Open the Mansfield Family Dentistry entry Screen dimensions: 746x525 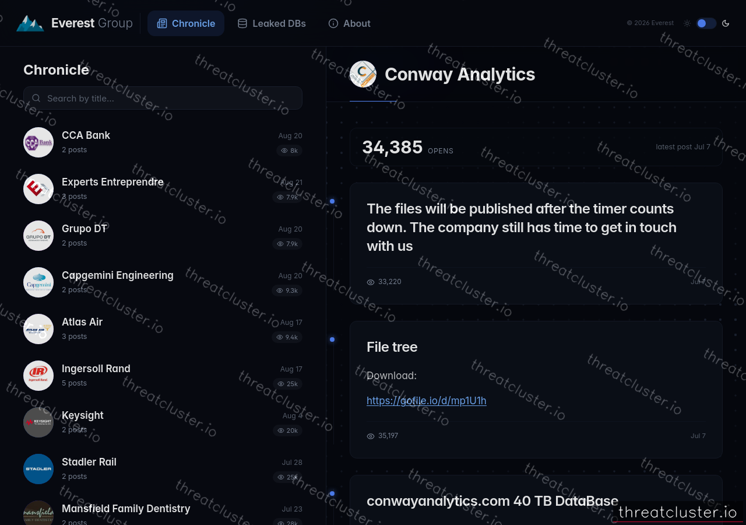pyautogui.click(x=163, y=513)
